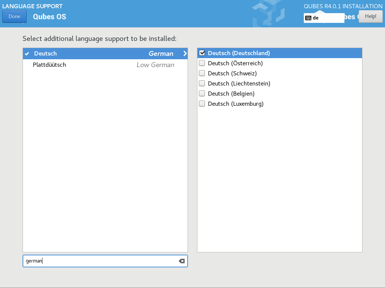Clear the search field using the x icon
The height and width of the screenshot is (288, 385).
(182, 261)
